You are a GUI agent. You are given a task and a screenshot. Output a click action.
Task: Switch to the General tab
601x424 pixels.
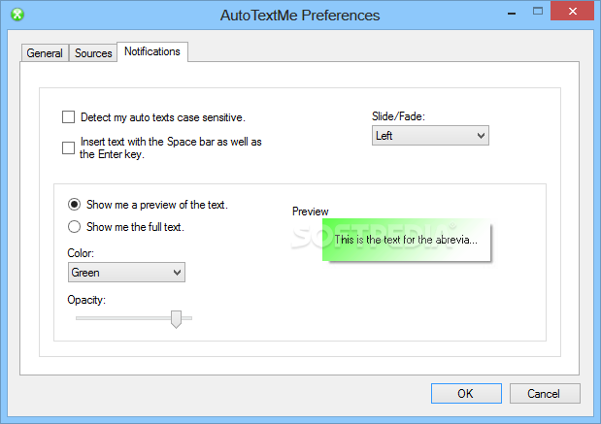45,52
